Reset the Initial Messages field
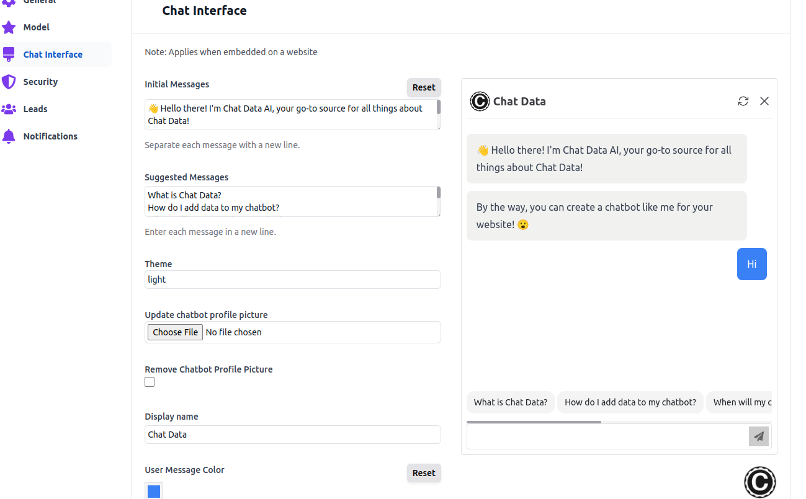The width and height of the screenshot is (806, 499). click(424, 87)
